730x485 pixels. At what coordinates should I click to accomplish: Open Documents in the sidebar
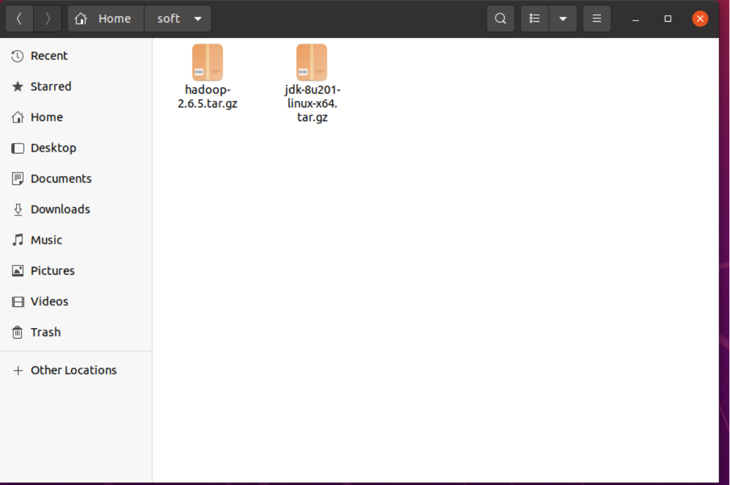pyautogui.click(x=76, y=179)
